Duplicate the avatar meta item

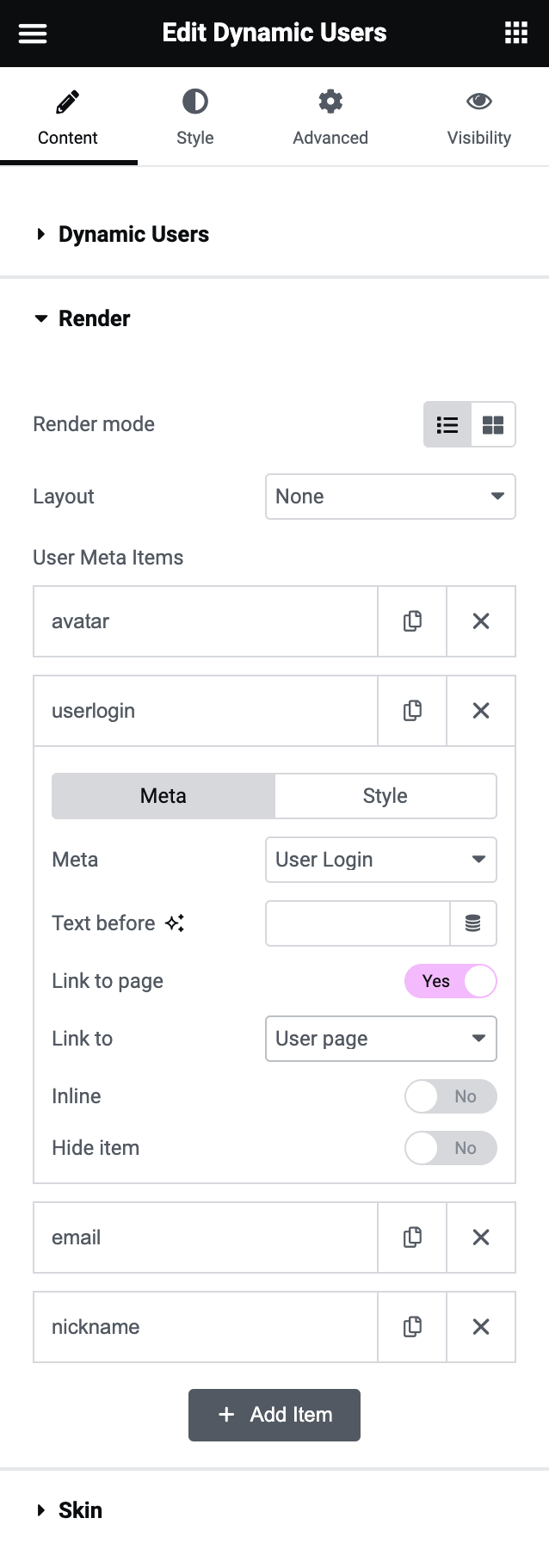tap(411, 621)
